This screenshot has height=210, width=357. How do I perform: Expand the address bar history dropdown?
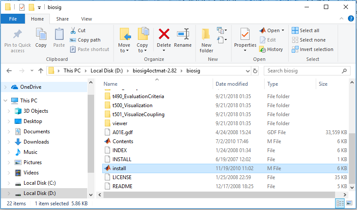(247, 71)
